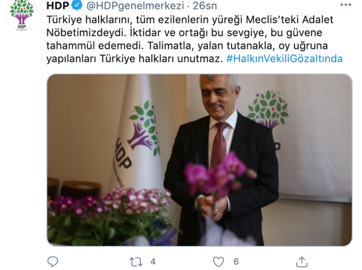Click the smiling man's face in photo
Screen dimensions: 362x270
(x=216, y=95)
